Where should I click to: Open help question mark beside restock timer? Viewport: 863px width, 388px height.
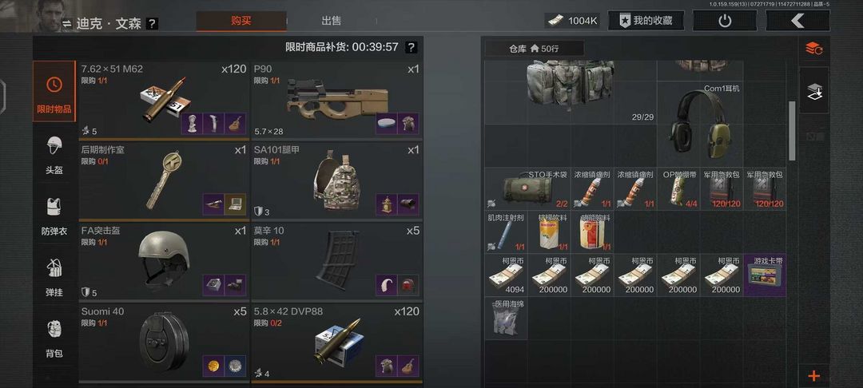[x=411, y=47]
